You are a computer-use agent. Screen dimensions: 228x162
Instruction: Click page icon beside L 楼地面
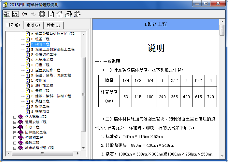[x=28, y=81]
